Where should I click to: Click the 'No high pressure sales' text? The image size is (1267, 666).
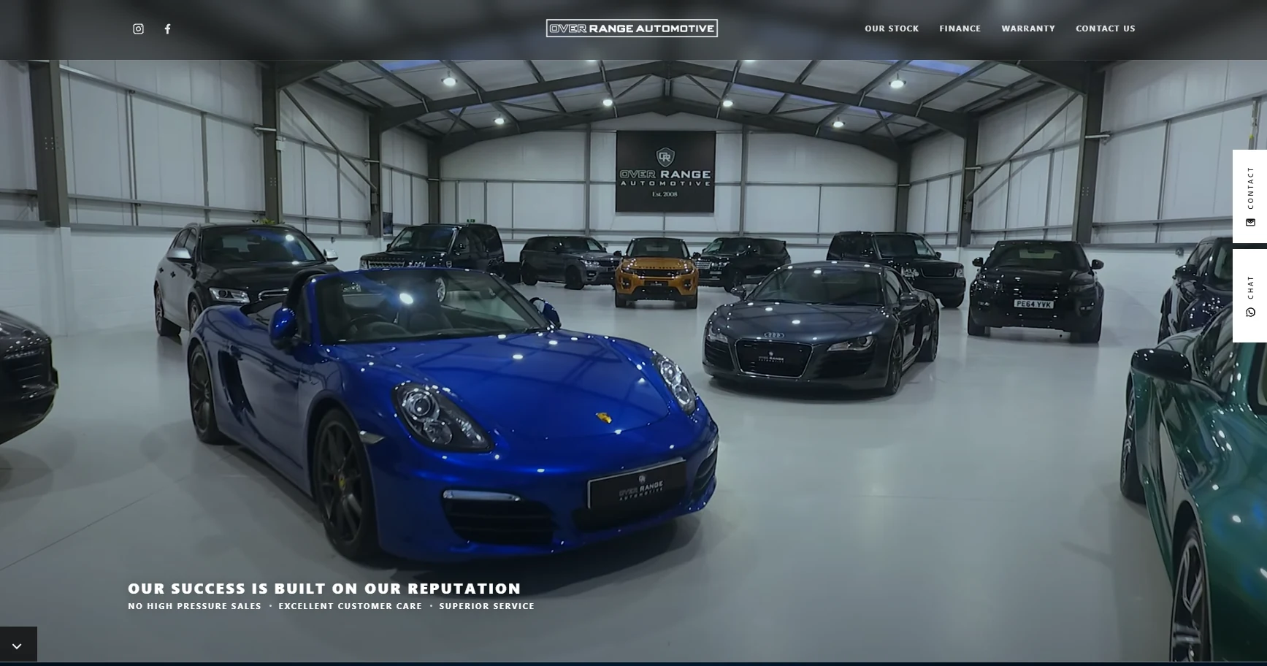[194, 606]
